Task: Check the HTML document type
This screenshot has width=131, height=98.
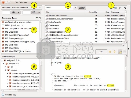Action: 3,25
